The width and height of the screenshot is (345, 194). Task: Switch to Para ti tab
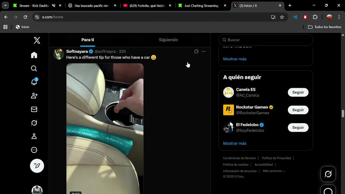click(88, 40)
